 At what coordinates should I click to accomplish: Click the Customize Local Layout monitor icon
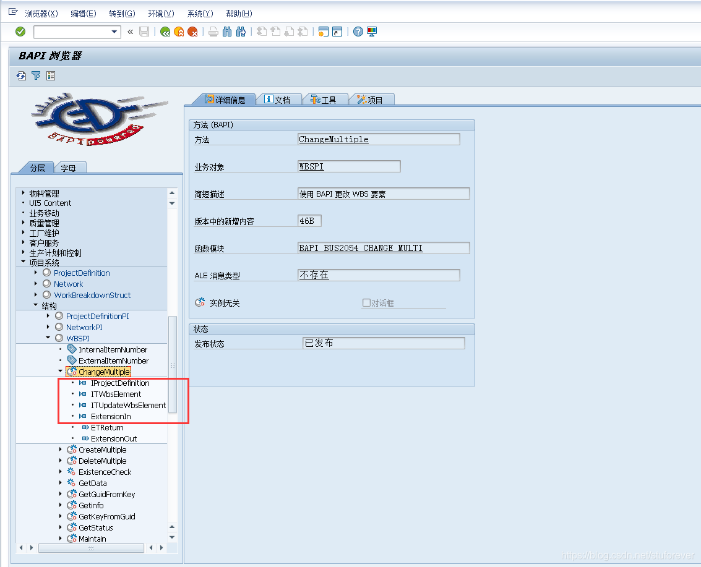371,32
